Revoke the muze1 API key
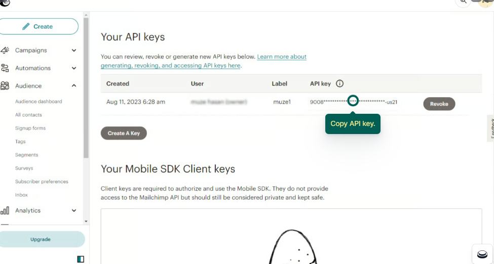 439,104
